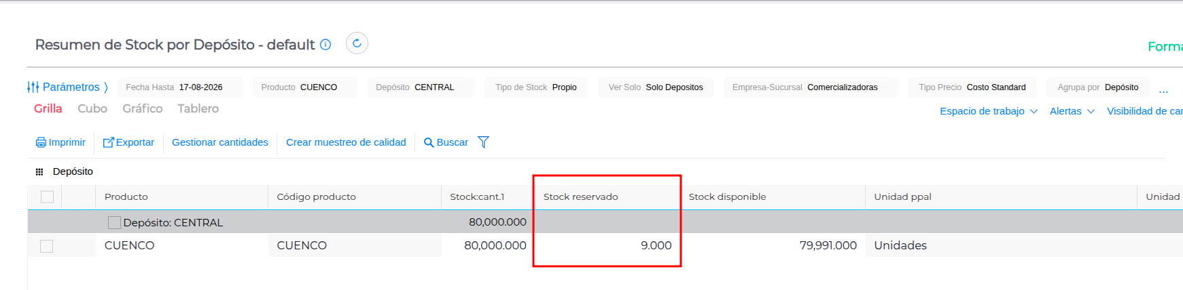Open the filter funnel icon
Screen dimensions: 1183x290
click(483, 142)
